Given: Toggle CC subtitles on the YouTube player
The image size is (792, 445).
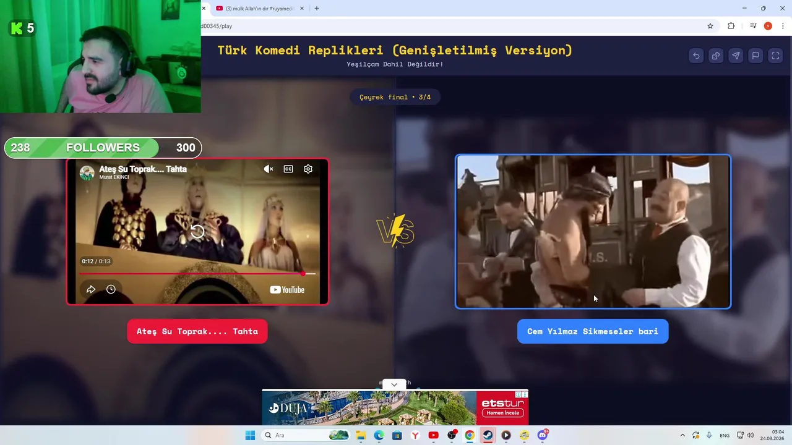Looking at the screenshot, I should (288, 169).
